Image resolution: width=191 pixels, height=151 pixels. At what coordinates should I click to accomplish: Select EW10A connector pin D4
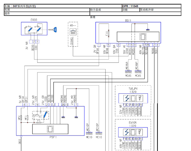pos(134,139)
